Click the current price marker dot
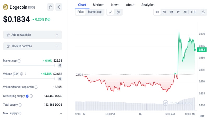Image resolution: width=209 pixels, height=120 pixels. coord(195,50)
